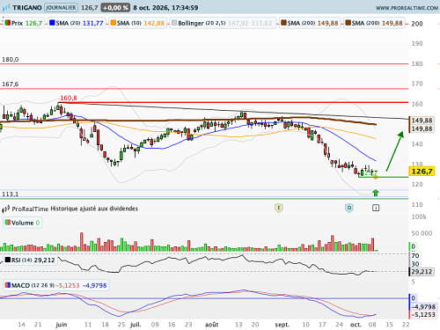Image resolution: width=440 pixels, height=330 pixels.
Task: Click the ProRealTime chart icon beside TRIGANO
Action: (x=6, y=8)
